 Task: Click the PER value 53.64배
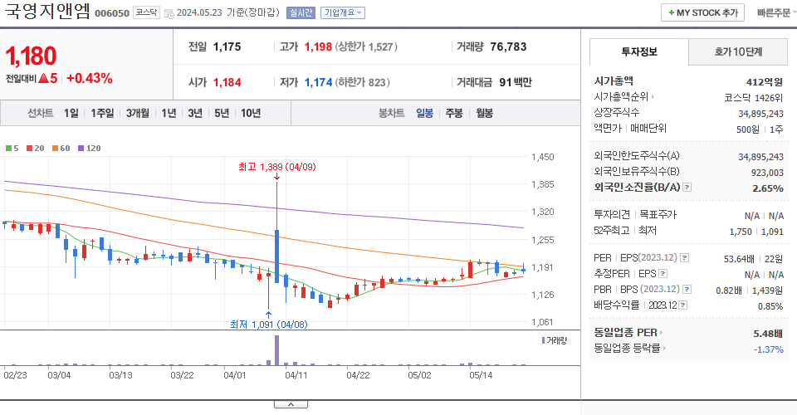tap(739, 259)
